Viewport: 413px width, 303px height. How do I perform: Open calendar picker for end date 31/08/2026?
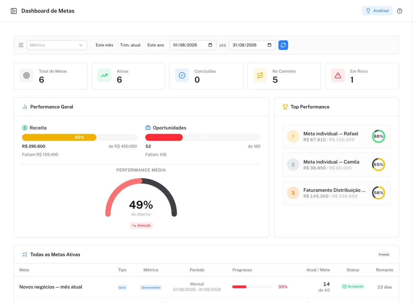point(269,45)
